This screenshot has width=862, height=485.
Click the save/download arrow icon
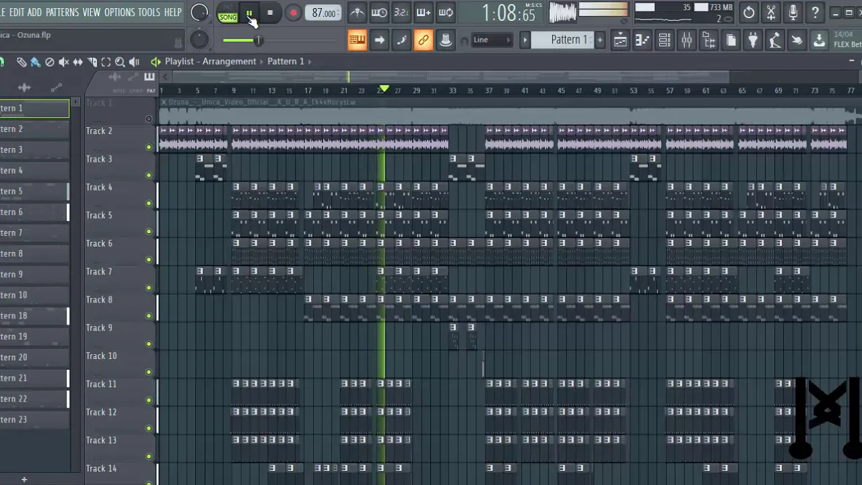pyautogui.click(x=819, y=40)
